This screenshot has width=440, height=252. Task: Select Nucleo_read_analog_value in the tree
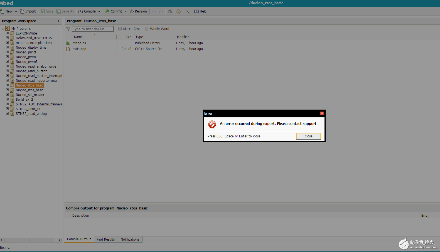click(x=36, y=66)
